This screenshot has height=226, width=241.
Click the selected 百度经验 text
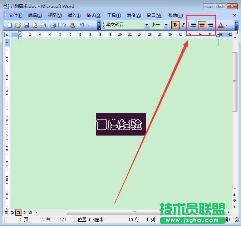(121, 124)
